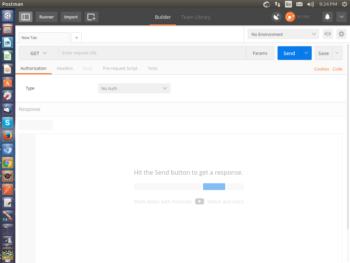The image size is (350, 263).
Task: Launch Google Chrome from the dock
Action: 8,163
